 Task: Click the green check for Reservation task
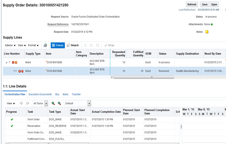click(x=12, y=126)
